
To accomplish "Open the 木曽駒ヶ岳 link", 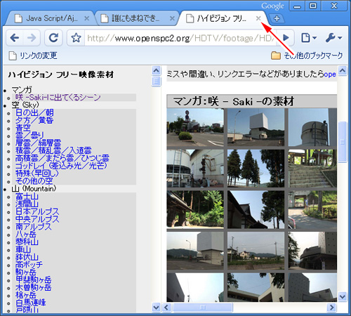I will tap(34, 287).
